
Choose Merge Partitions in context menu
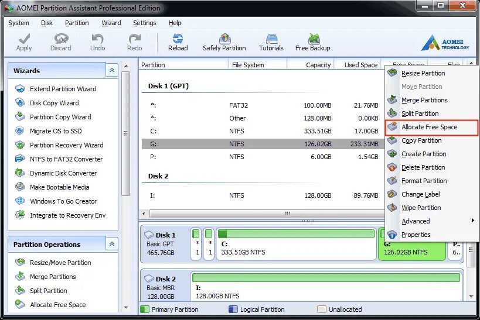tap(431, 100)
